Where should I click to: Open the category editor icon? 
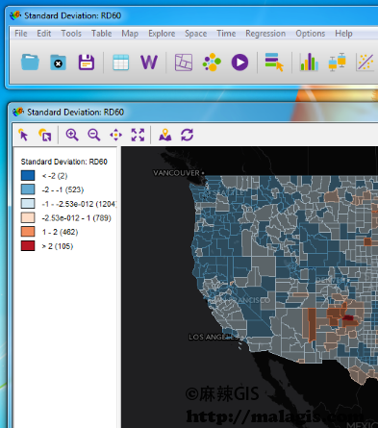tap(274, 63)
